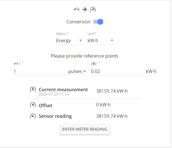Click the Current measurement meter icon
This screenshot has width=172, height=148.
click(x=33, y=89)
